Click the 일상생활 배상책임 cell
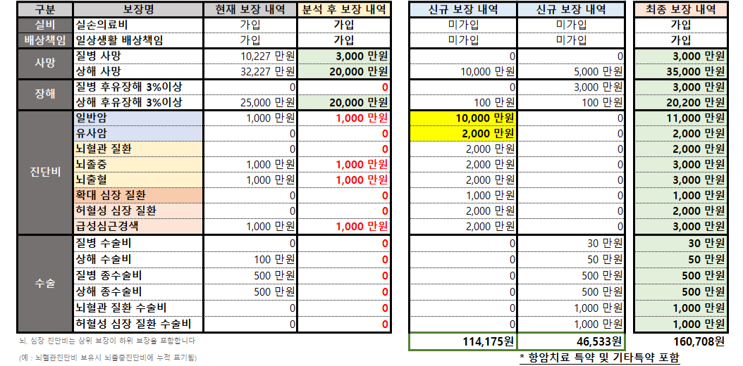The image size is (743, 366). (x=138, y=40)
